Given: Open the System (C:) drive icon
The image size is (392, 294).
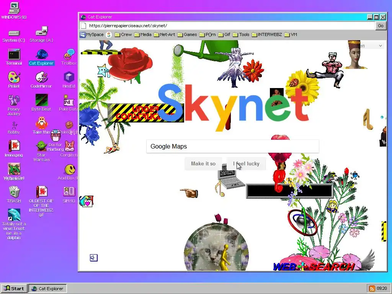Looking at the screenshot, I should click(14, 36).
